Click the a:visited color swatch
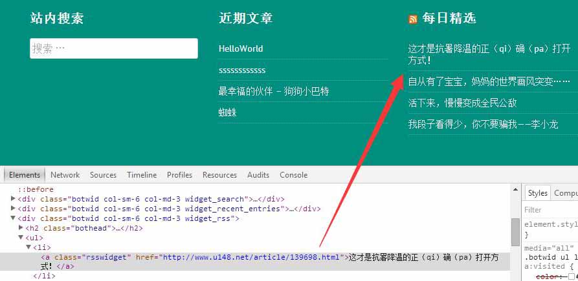This screenshot has width=578, height=281. (571, 276)
